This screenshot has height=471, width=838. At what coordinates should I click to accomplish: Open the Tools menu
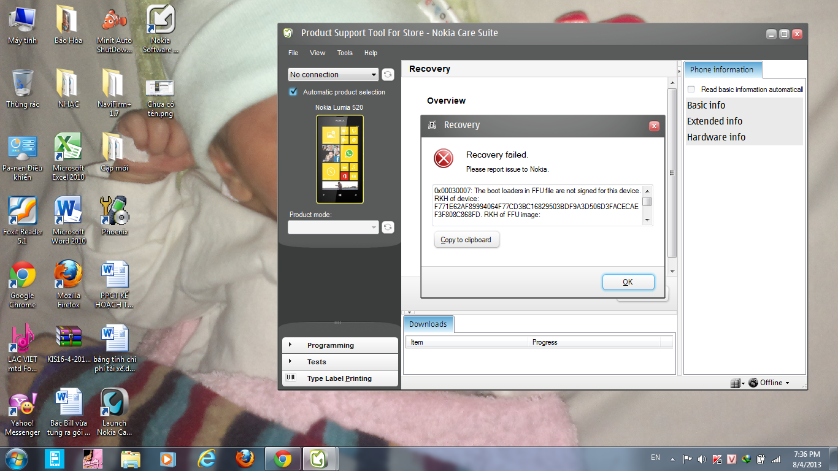pyautogui.click(x=345, y=53)
